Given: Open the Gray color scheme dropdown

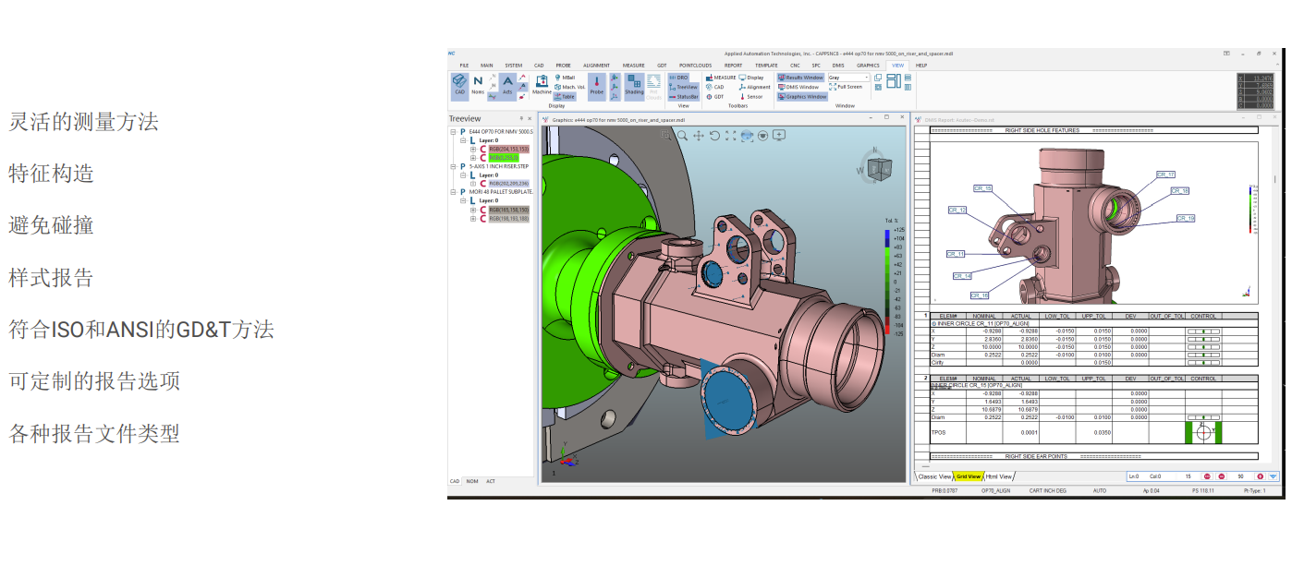Looking at the screenshot, I should (x=866, y=78).
